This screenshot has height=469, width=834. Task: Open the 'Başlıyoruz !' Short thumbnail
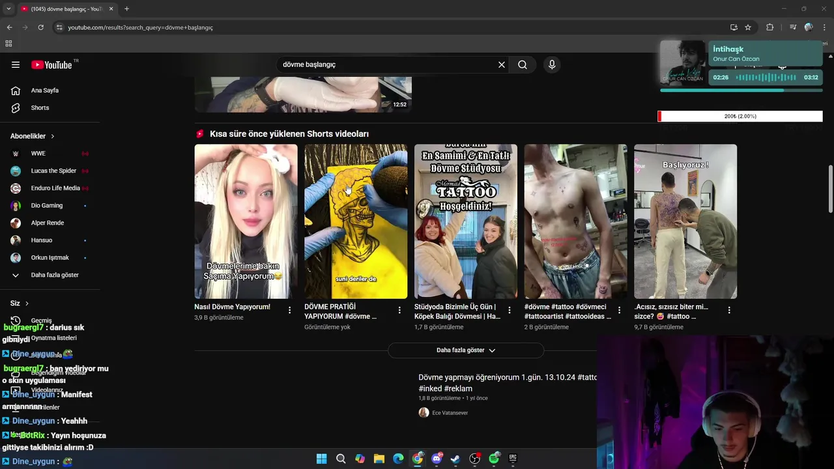pos(685,221)
